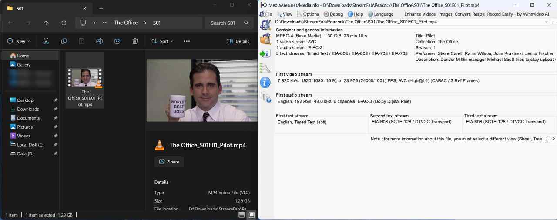Select The Office_S01E01_Pilot.mp4 file thumbnail
Image resolution: width=557 pixels, height=220 pixels.
85,80
